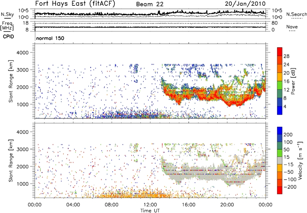Viewport: 307px width, 213px height.
Task: Click the 'Power [dB]' colorbar label
Action: pos(293,81)
